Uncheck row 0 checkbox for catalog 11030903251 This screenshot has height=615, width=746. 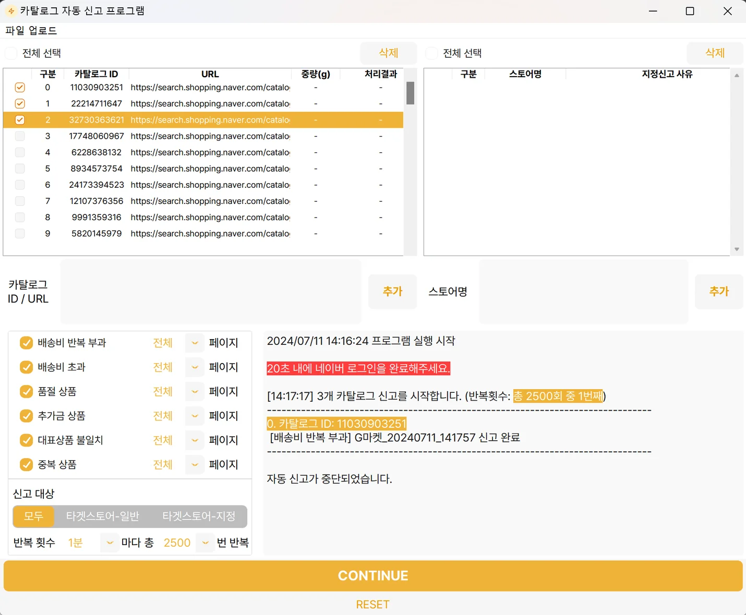(x=20, y=88)
